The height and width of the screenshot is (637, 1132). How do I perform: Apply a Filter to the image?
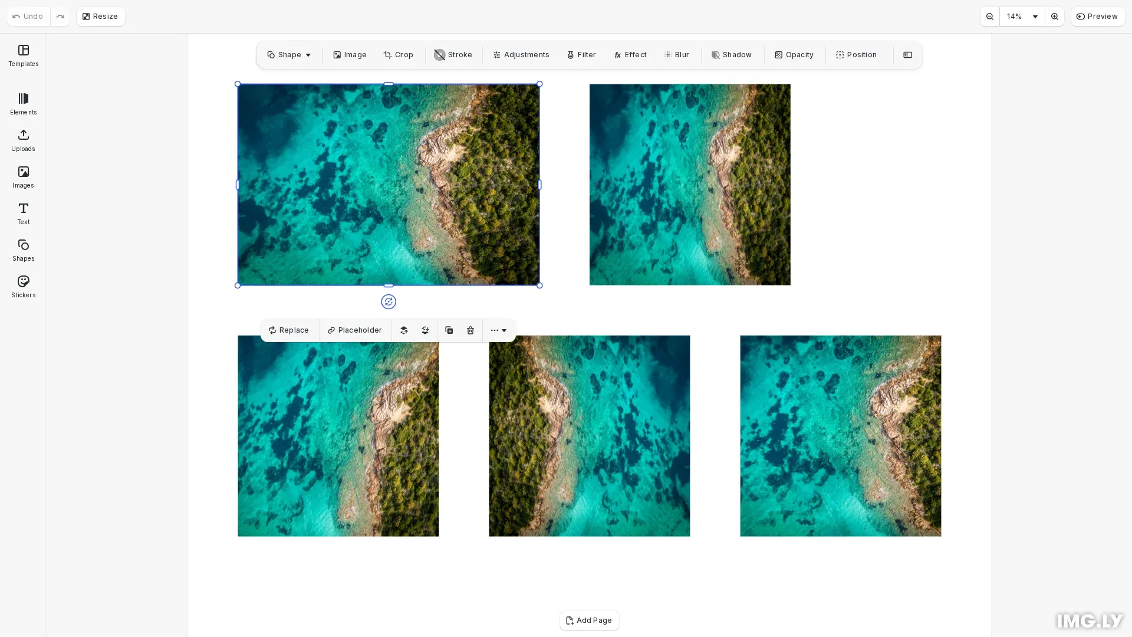tap(581, 54)
